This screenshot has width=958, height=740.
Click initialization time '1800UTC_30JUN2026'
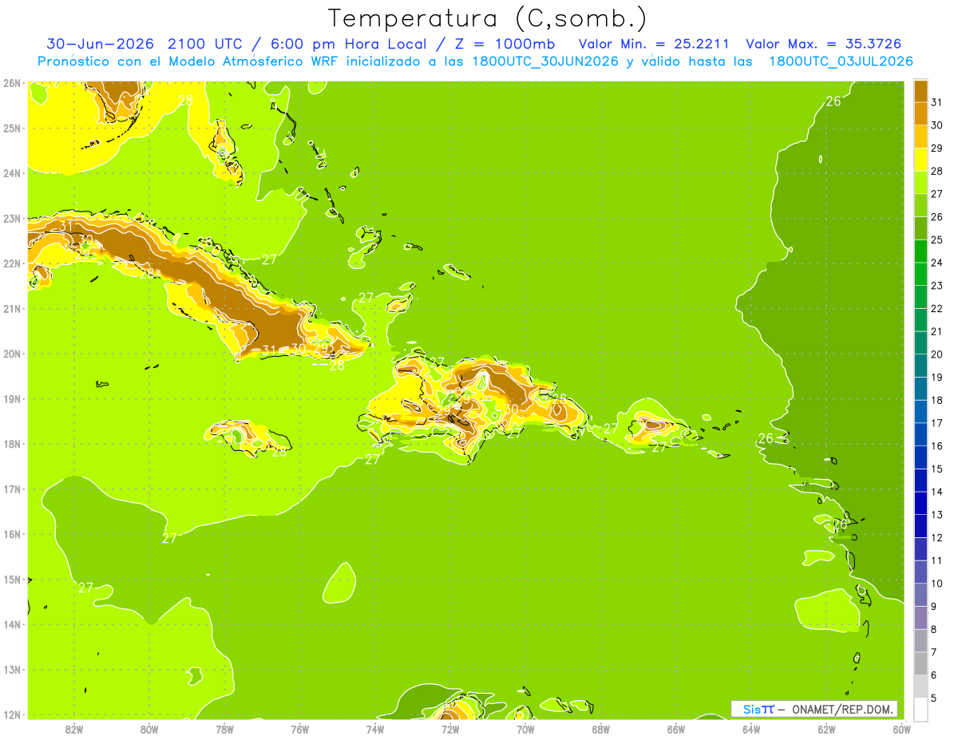(545, 61)
